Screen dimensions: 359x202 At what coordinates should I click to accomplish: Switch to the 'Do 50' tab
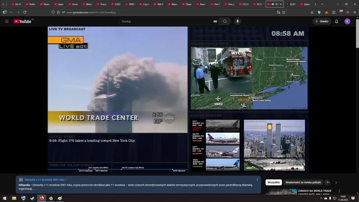(17, 4)
